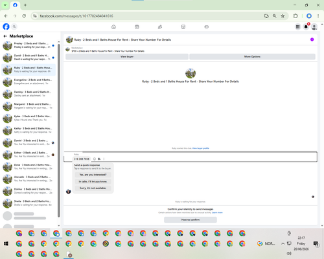This screenshot has height=259, width=324.
Task: Open Esther's conversation in the list
Action: 29,155
